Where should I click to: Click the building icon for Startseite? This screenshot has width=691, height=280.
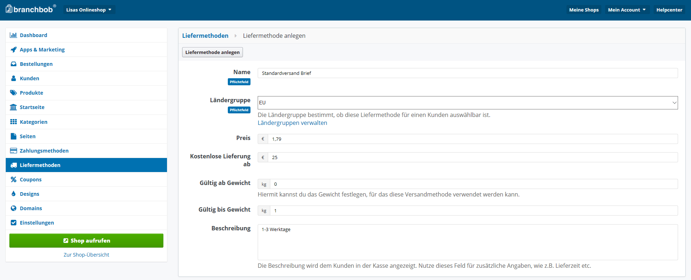(13, 107)
